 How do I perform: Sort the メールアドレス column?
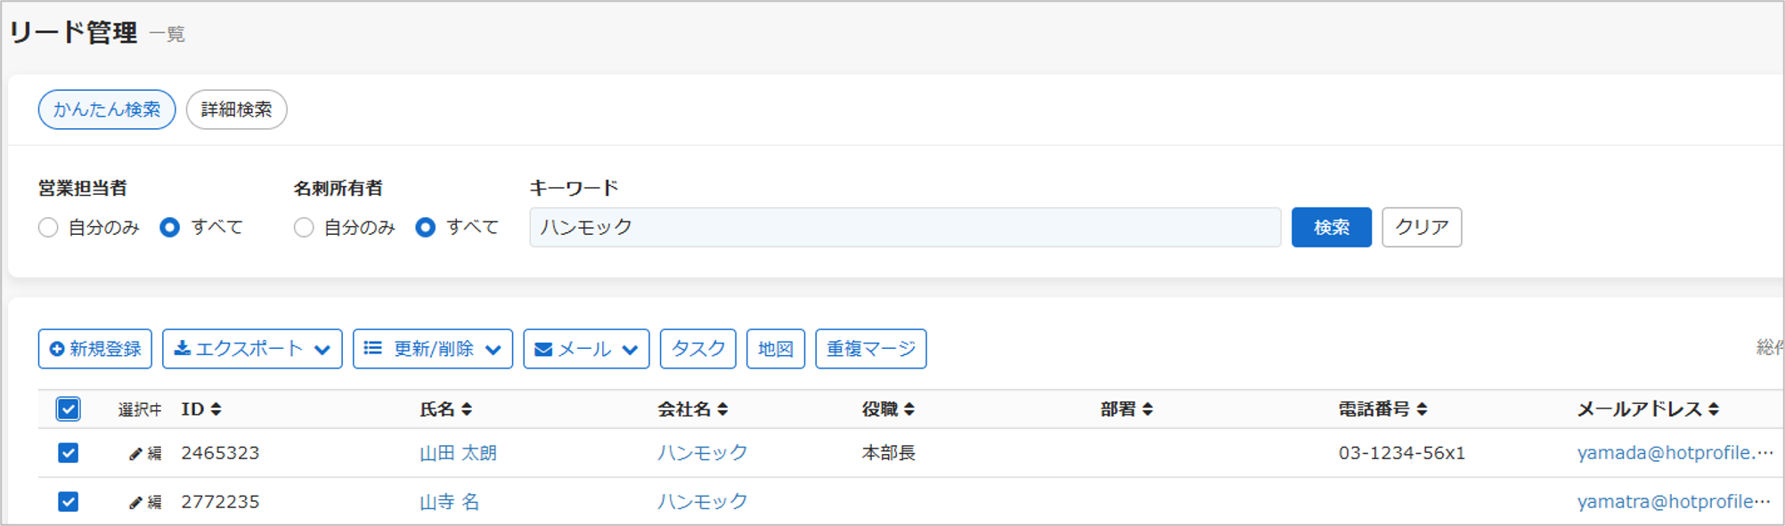(1714, 409)
